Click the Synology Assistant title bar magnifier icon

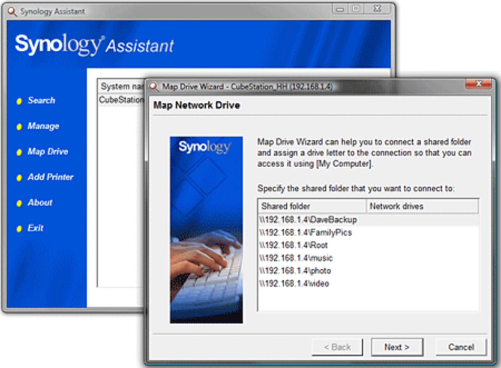(12, 12)
